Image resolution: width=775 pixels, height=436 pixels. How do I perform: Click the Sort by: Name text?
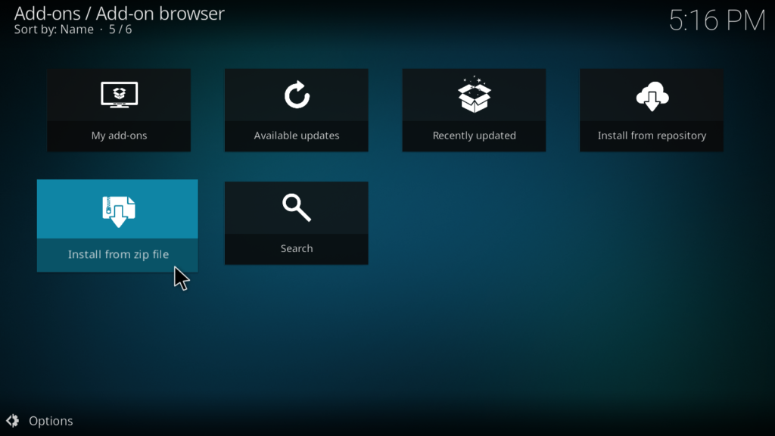(54, 30)
